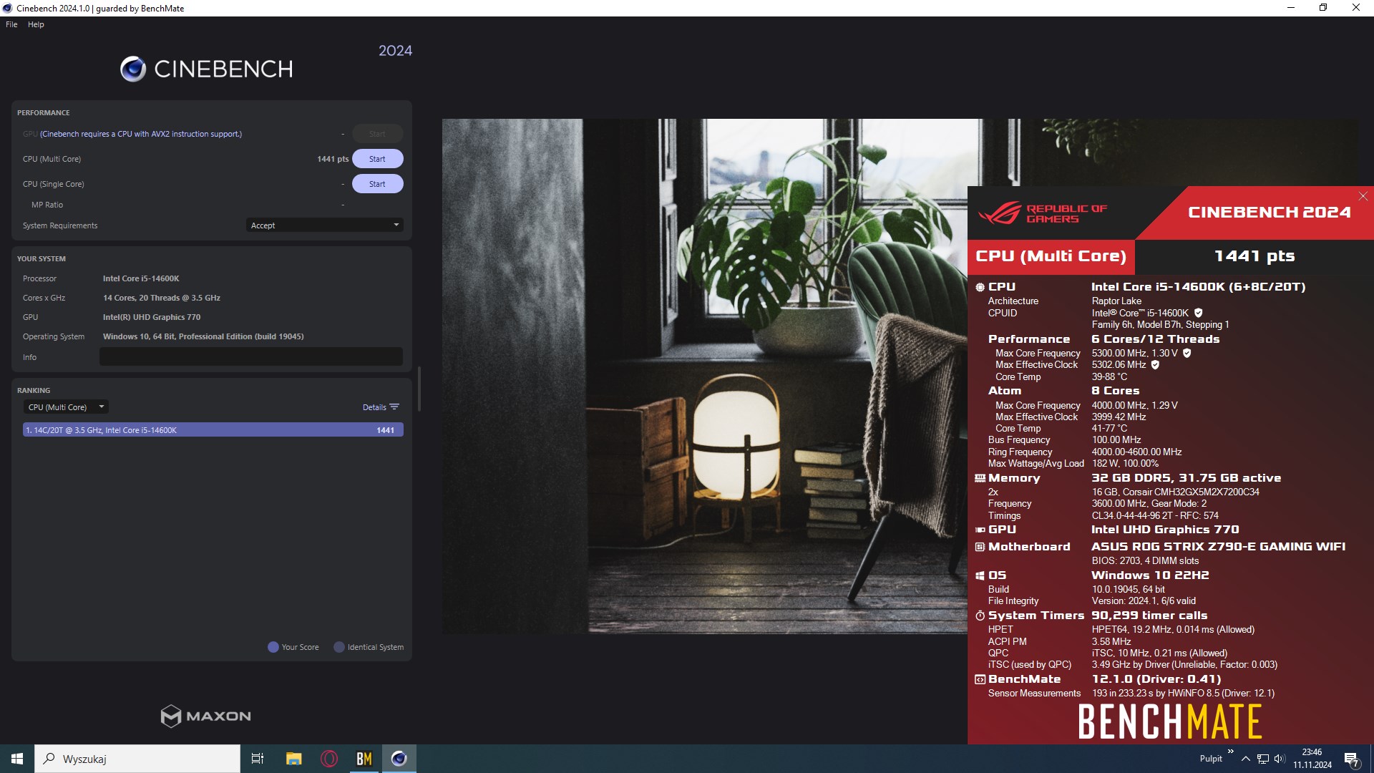Switch to Cinebench taskbar icon
The width and height of the screenshot is (1374, 773).
(x=399, y=759)
